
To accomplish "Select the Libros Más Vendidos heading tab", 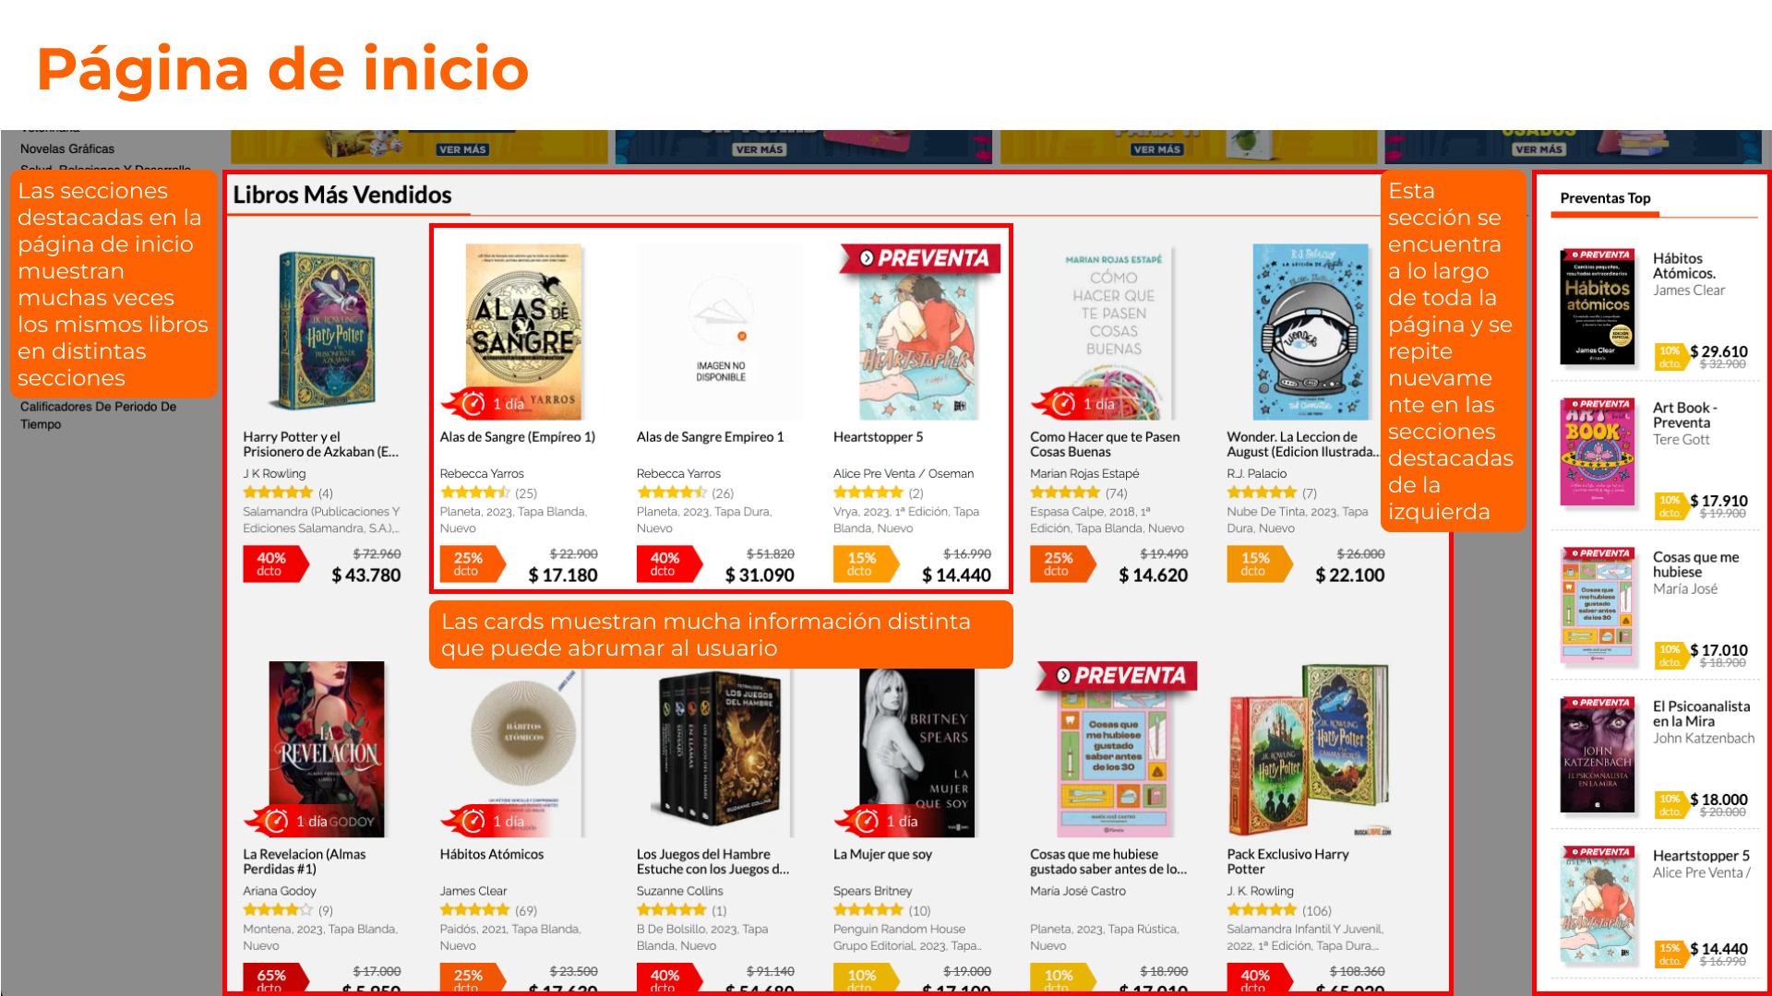I will click(342, 195).
